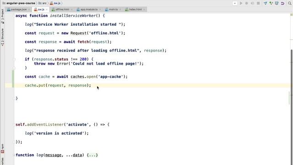Click 'caches.open' method call
The image size is (293, 165).
pyautogui.click(x=83, y=77)
